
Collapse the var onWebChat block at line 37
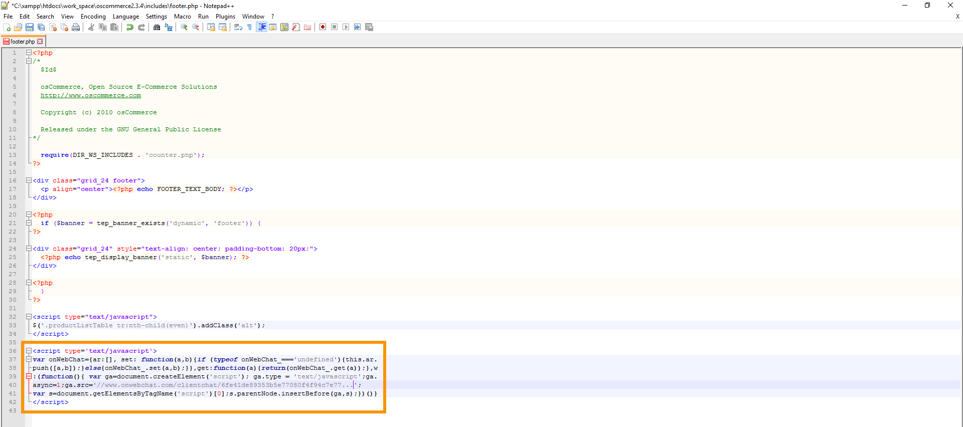(29, 359)
